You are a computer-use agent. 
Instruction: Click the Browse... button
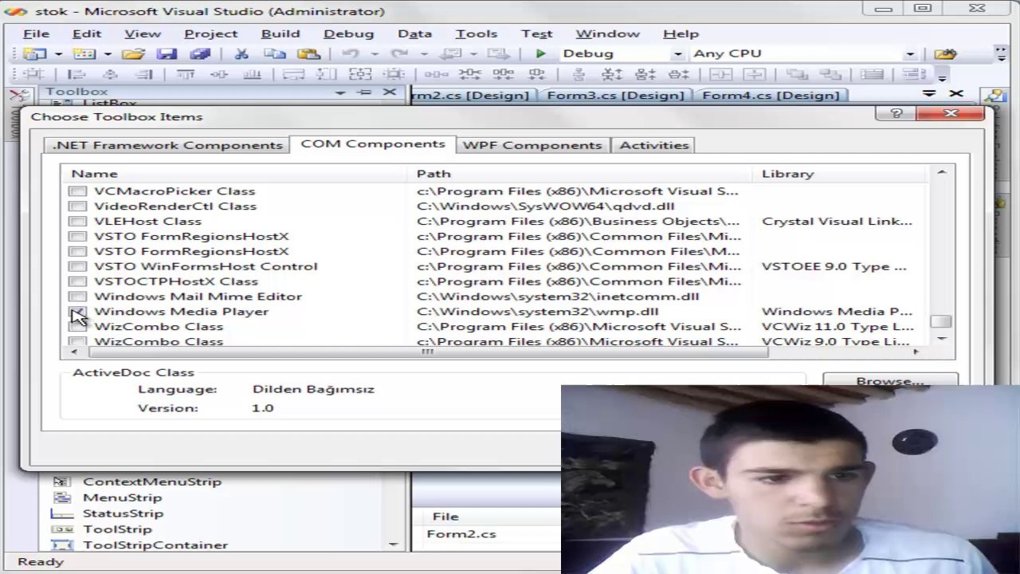[890, 380]
